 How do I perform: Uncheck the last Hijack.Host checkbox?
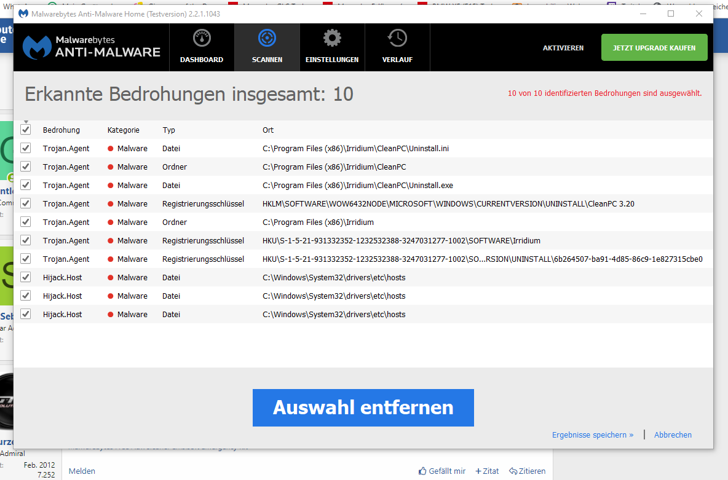click(26, 314)
